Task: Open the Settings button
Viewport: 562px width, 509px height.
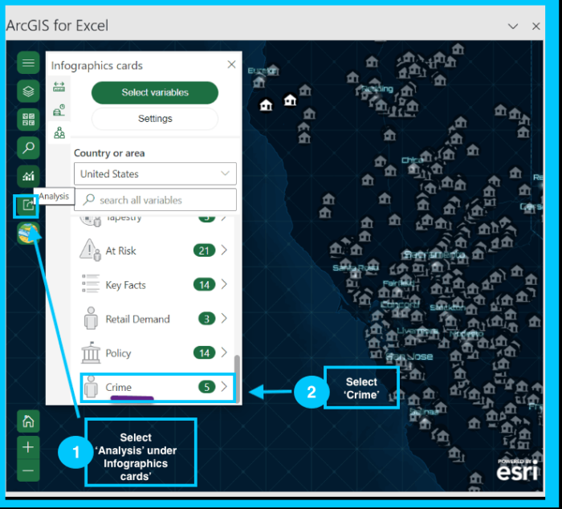Action: 155,119
